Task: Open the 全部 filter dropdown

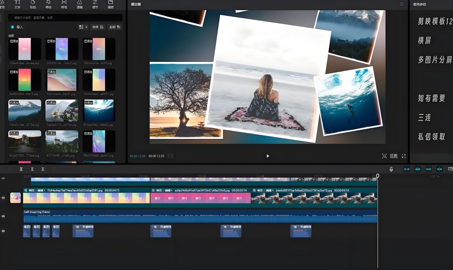Action: click(x=115, y=27)
